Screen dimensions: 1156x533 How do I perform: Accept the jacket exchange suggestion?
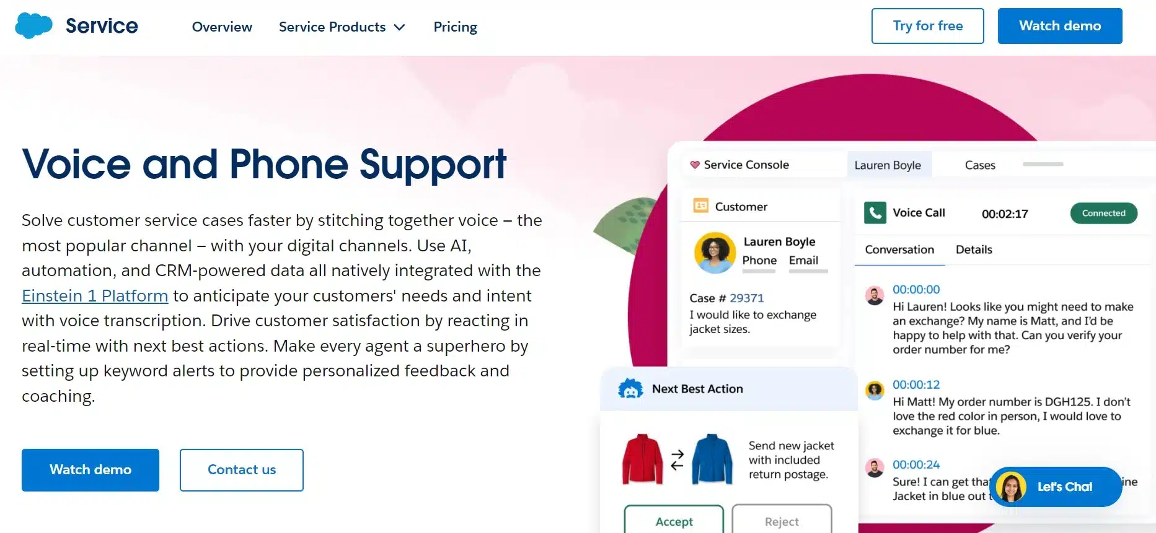pos(674,522)
